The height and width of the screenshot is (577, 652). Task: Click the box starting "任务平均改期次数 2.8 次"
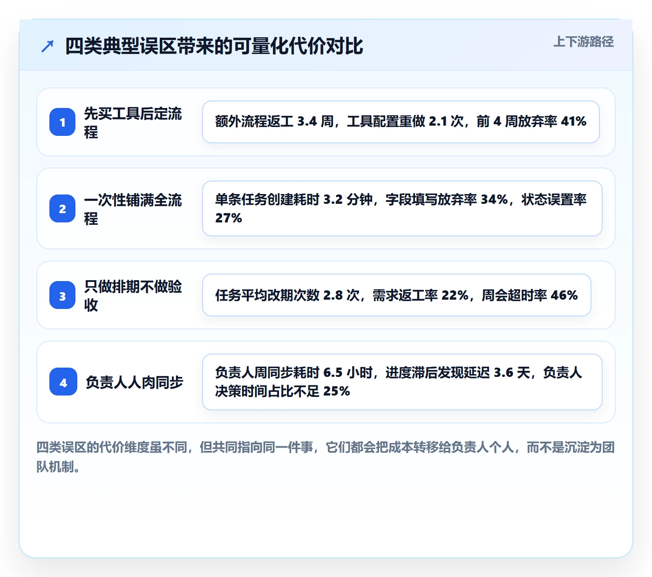point(397,295)
